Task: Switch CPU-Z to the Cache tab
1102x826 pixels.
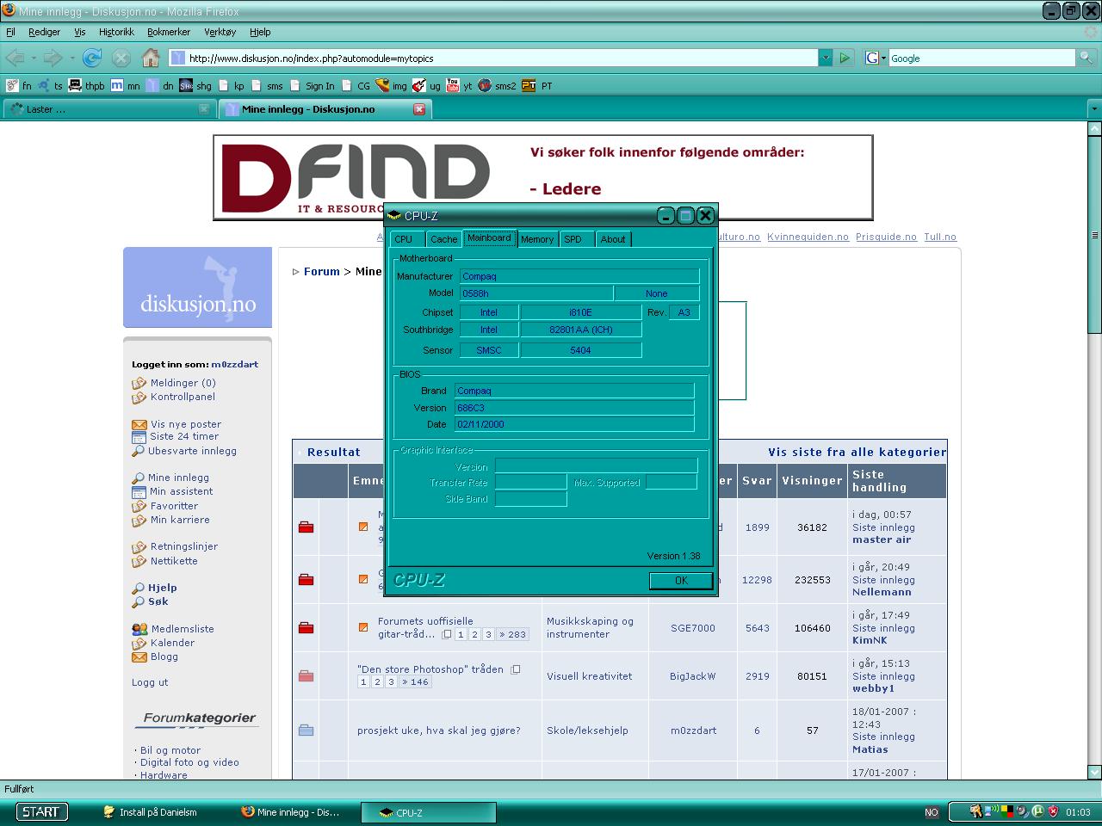Action: (444, 239)
